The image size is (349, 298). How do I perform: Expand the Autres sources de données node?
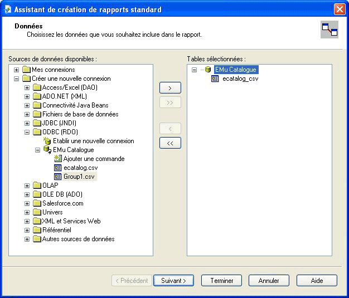27,239
